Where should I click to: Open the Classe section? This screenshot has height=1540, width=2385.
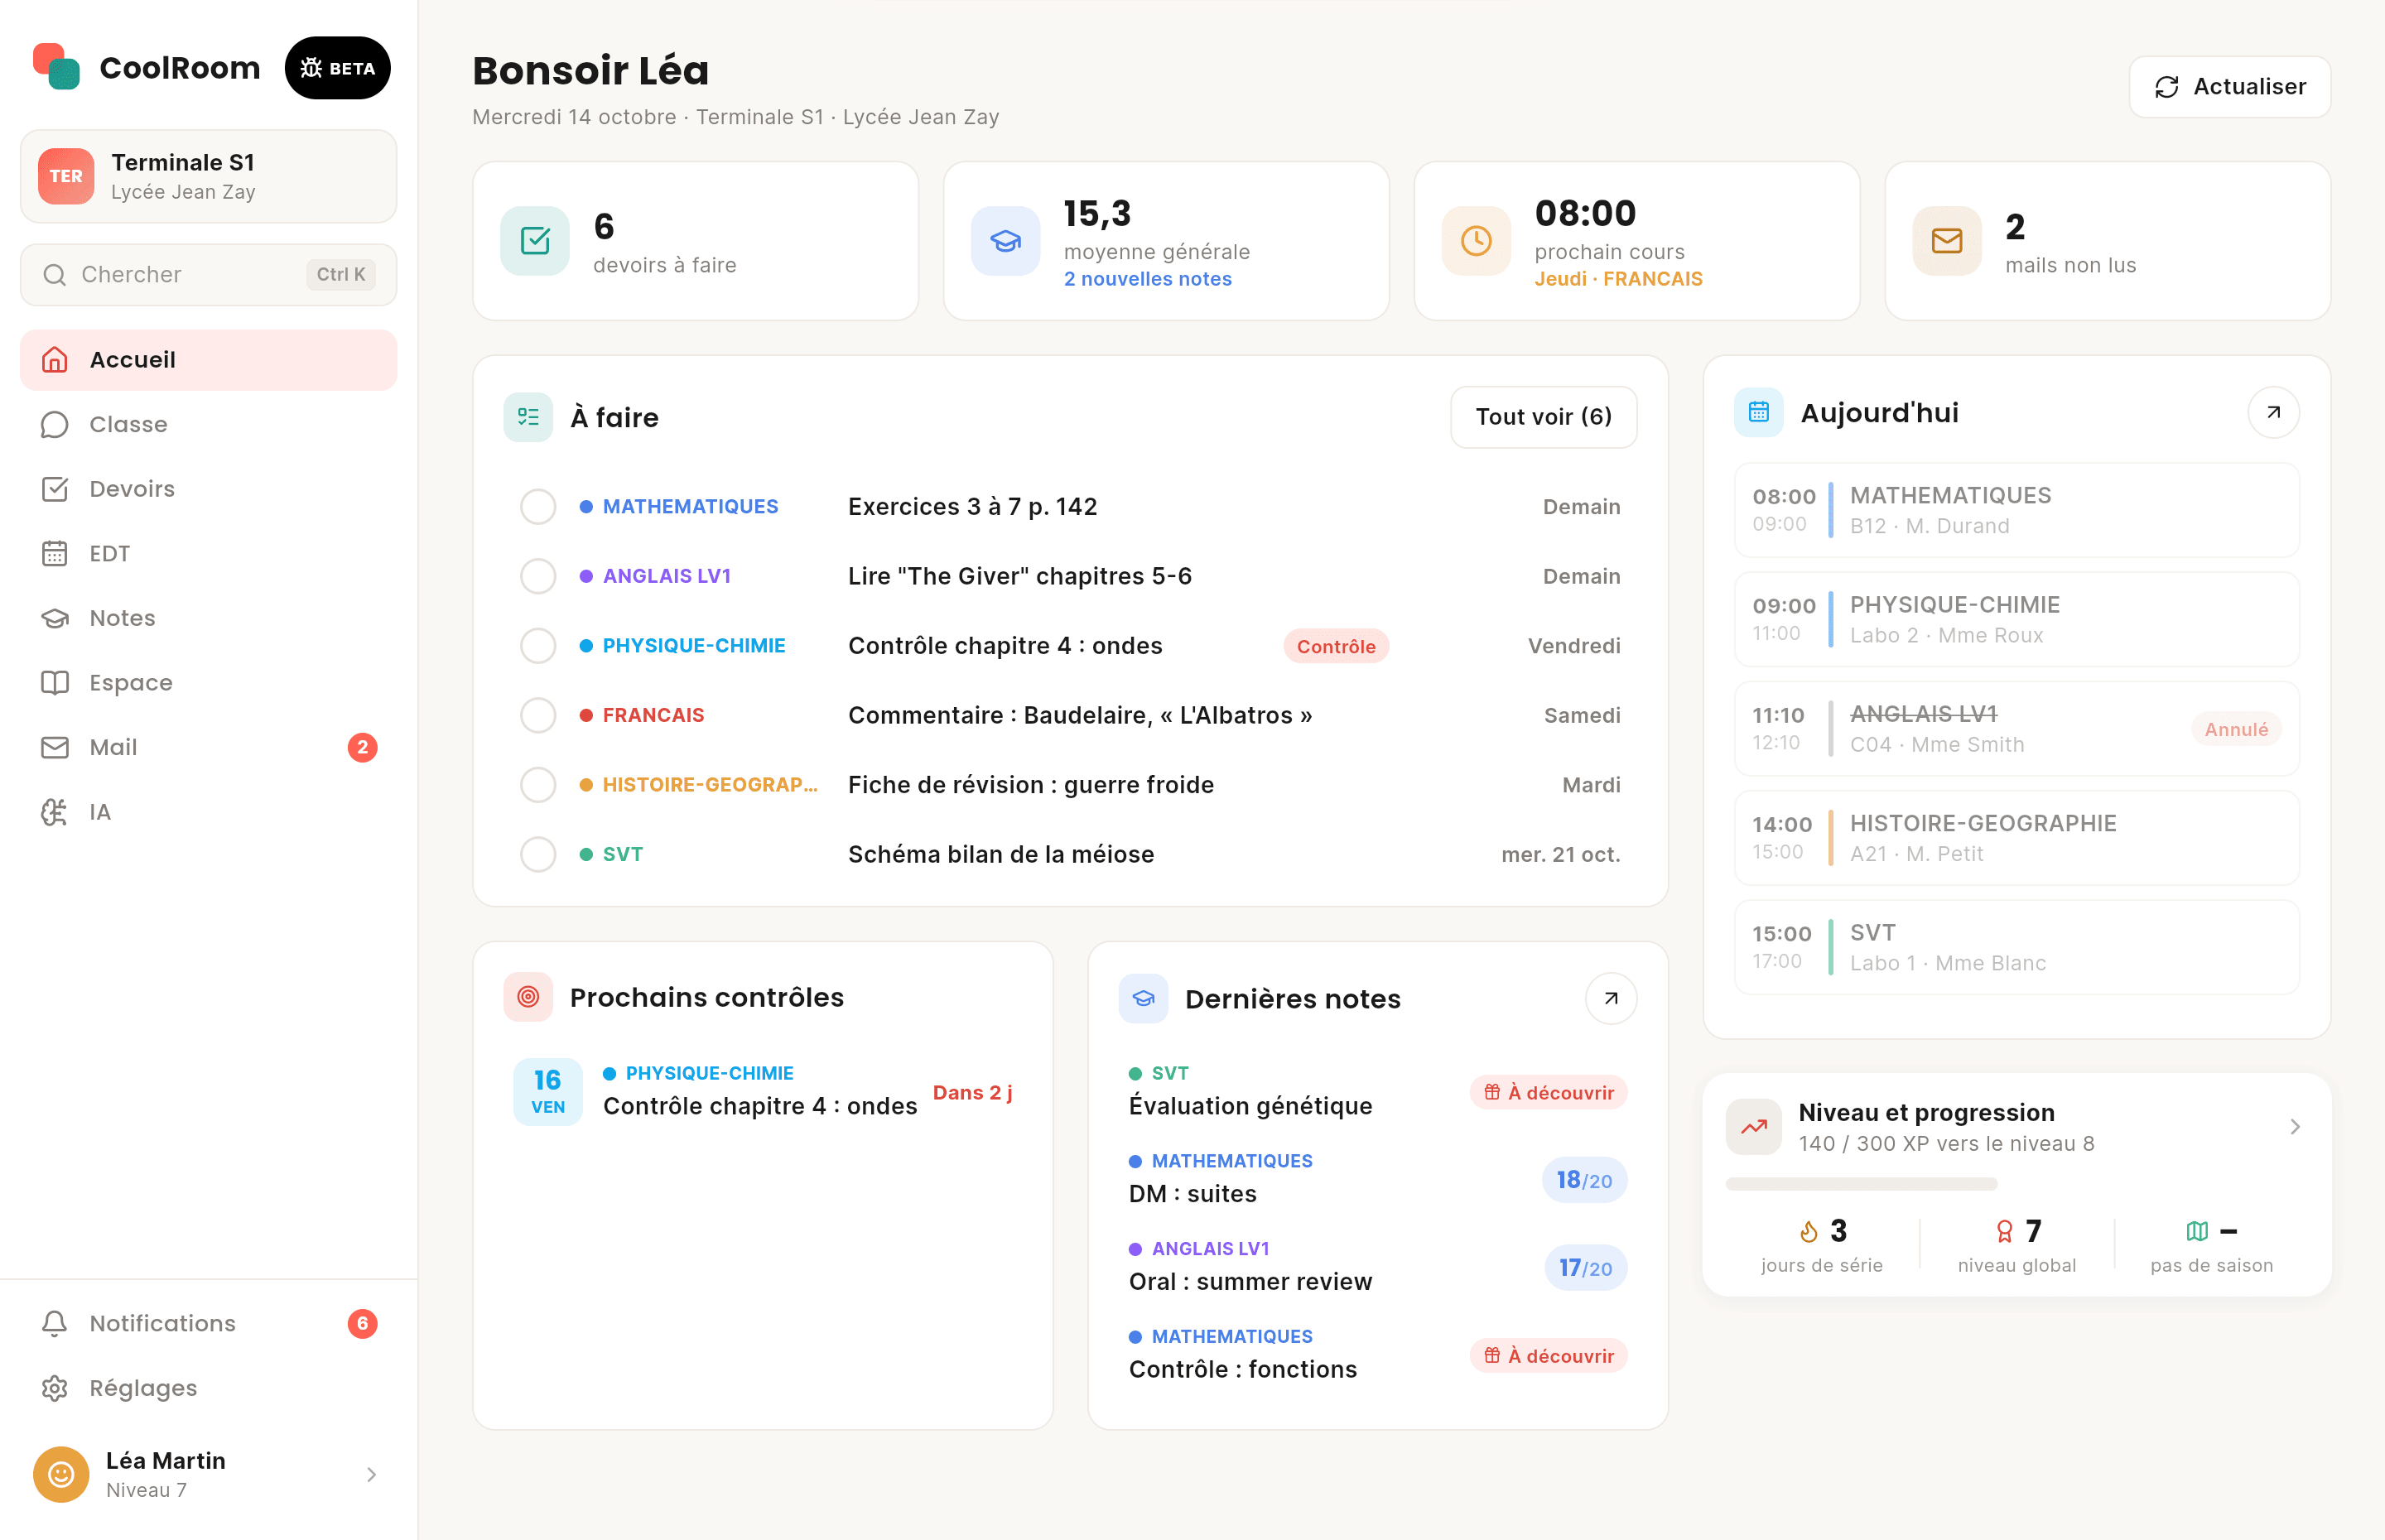[x=208, y=424]
